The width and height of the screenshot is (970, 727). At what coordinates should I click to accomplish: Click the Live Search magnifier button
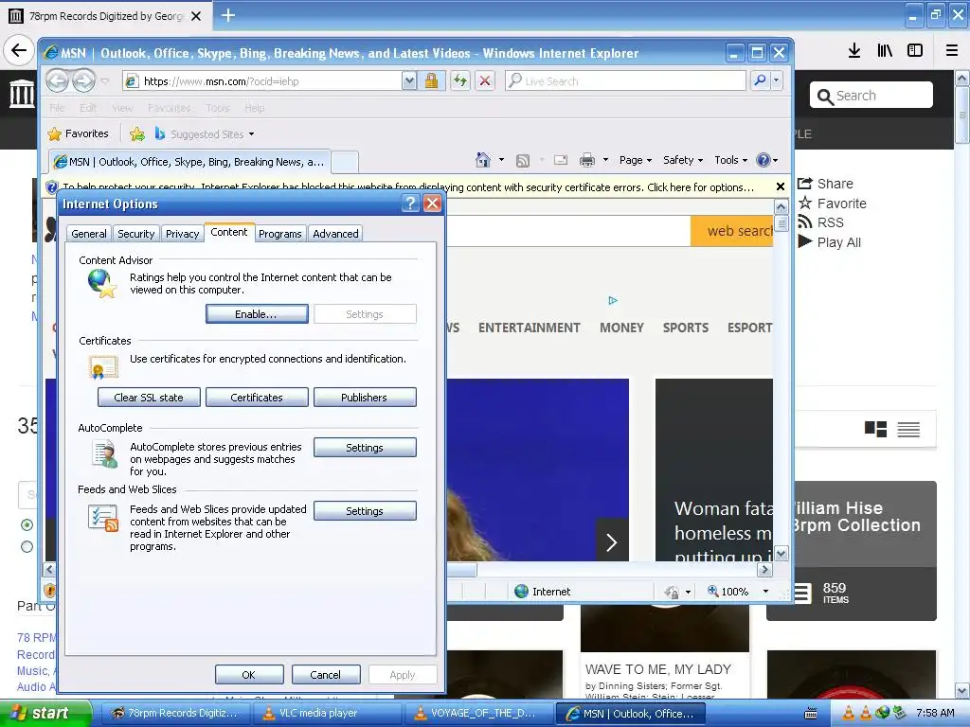[x=760, y=80]
